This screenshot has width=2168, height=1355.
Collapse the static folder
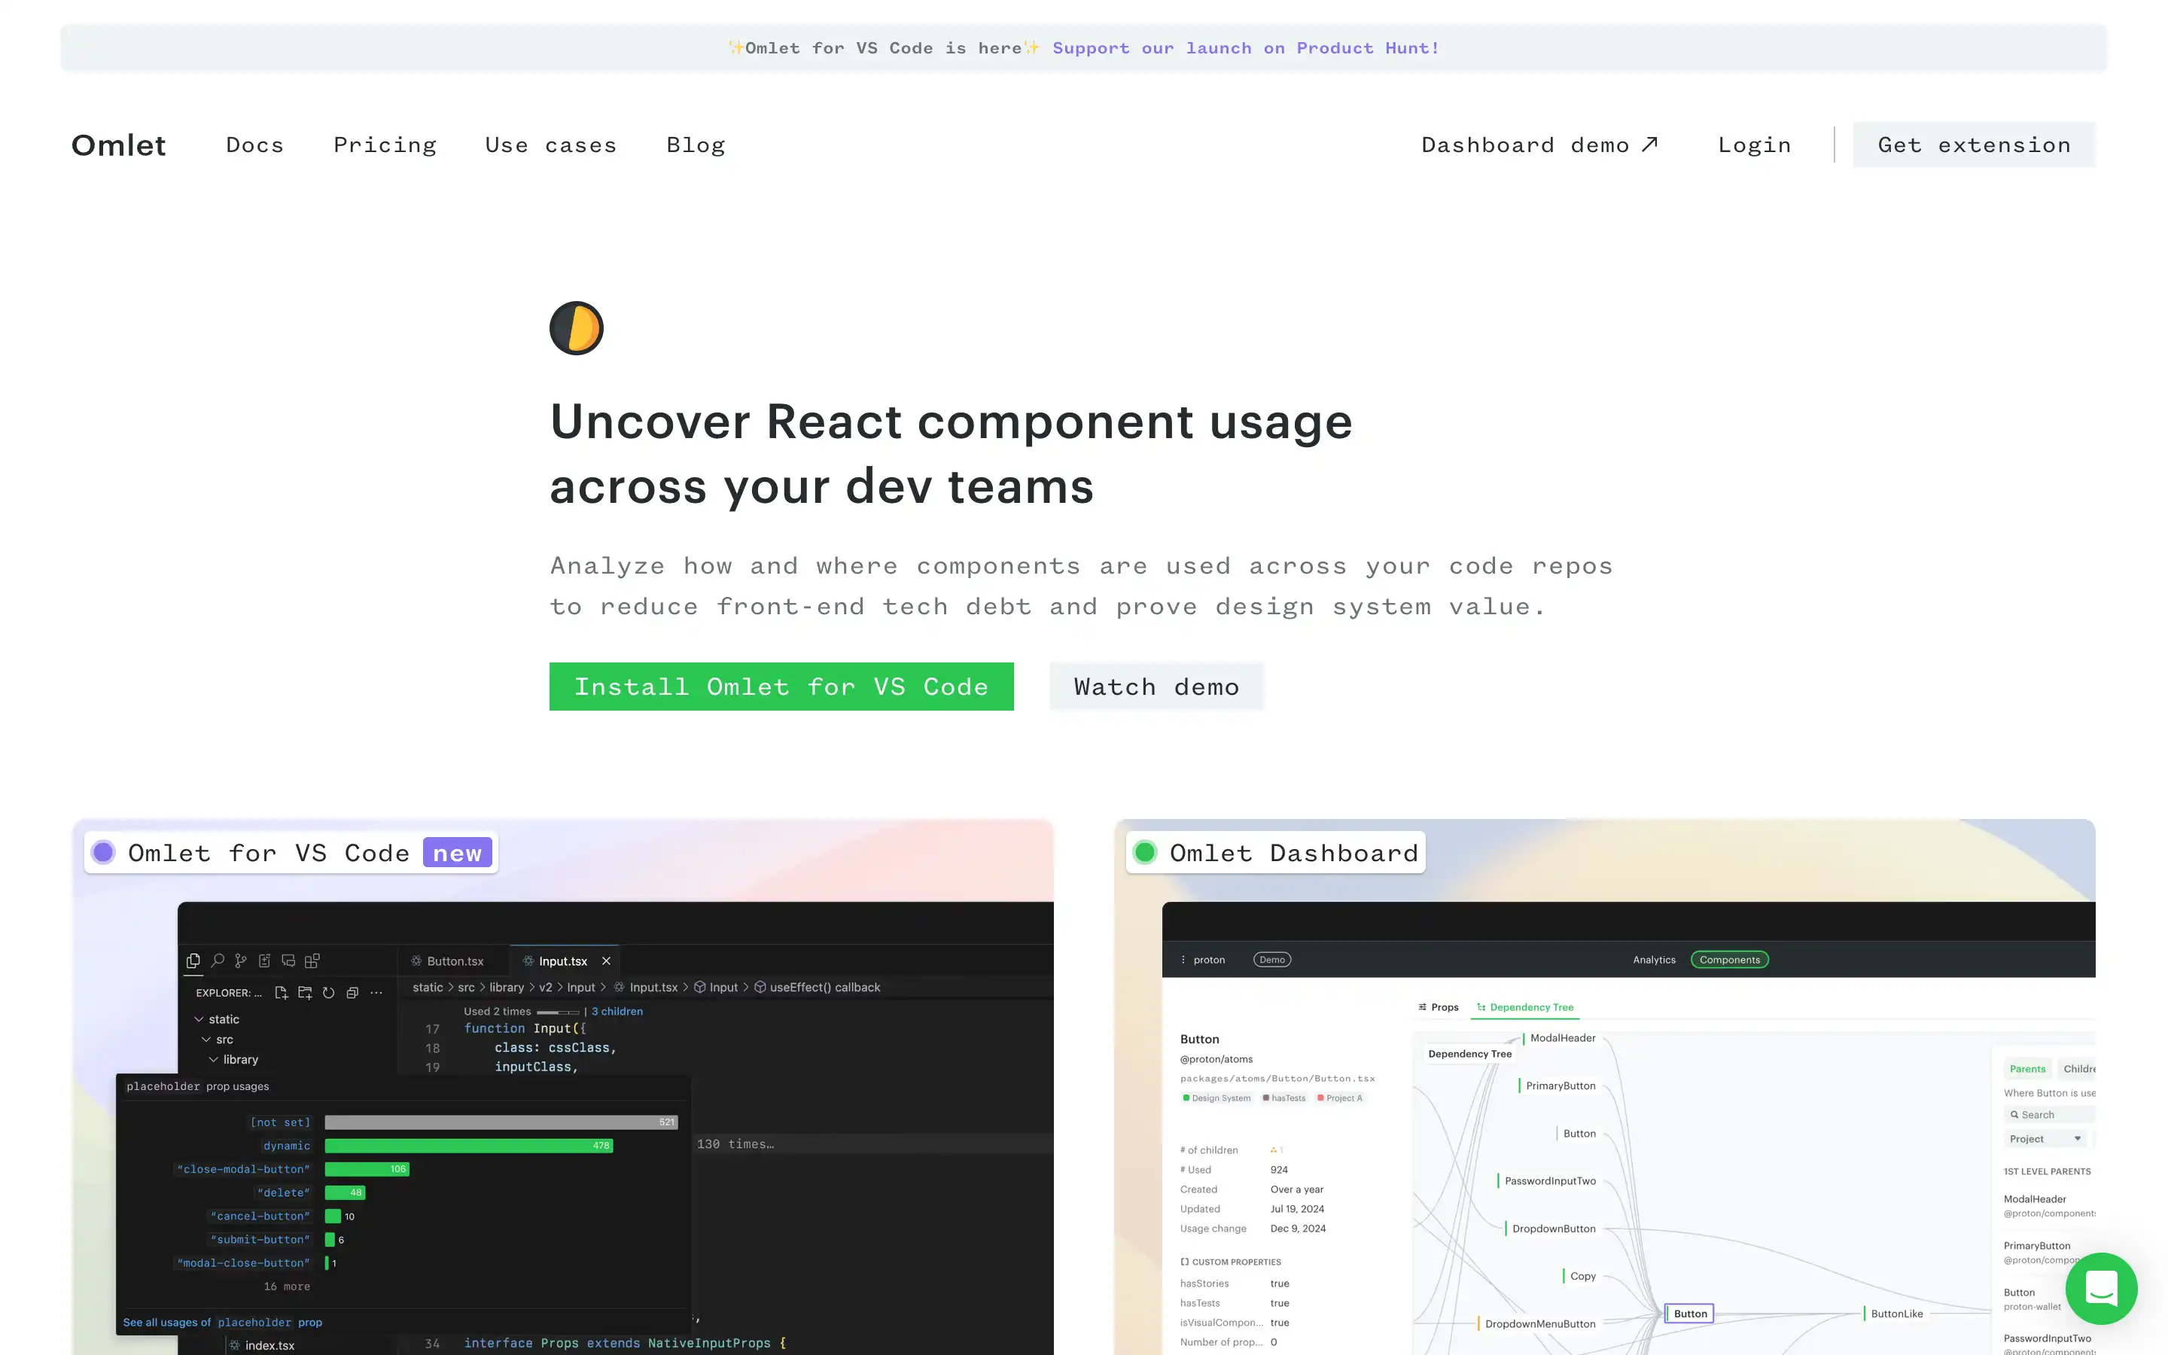pos(217,1019)
